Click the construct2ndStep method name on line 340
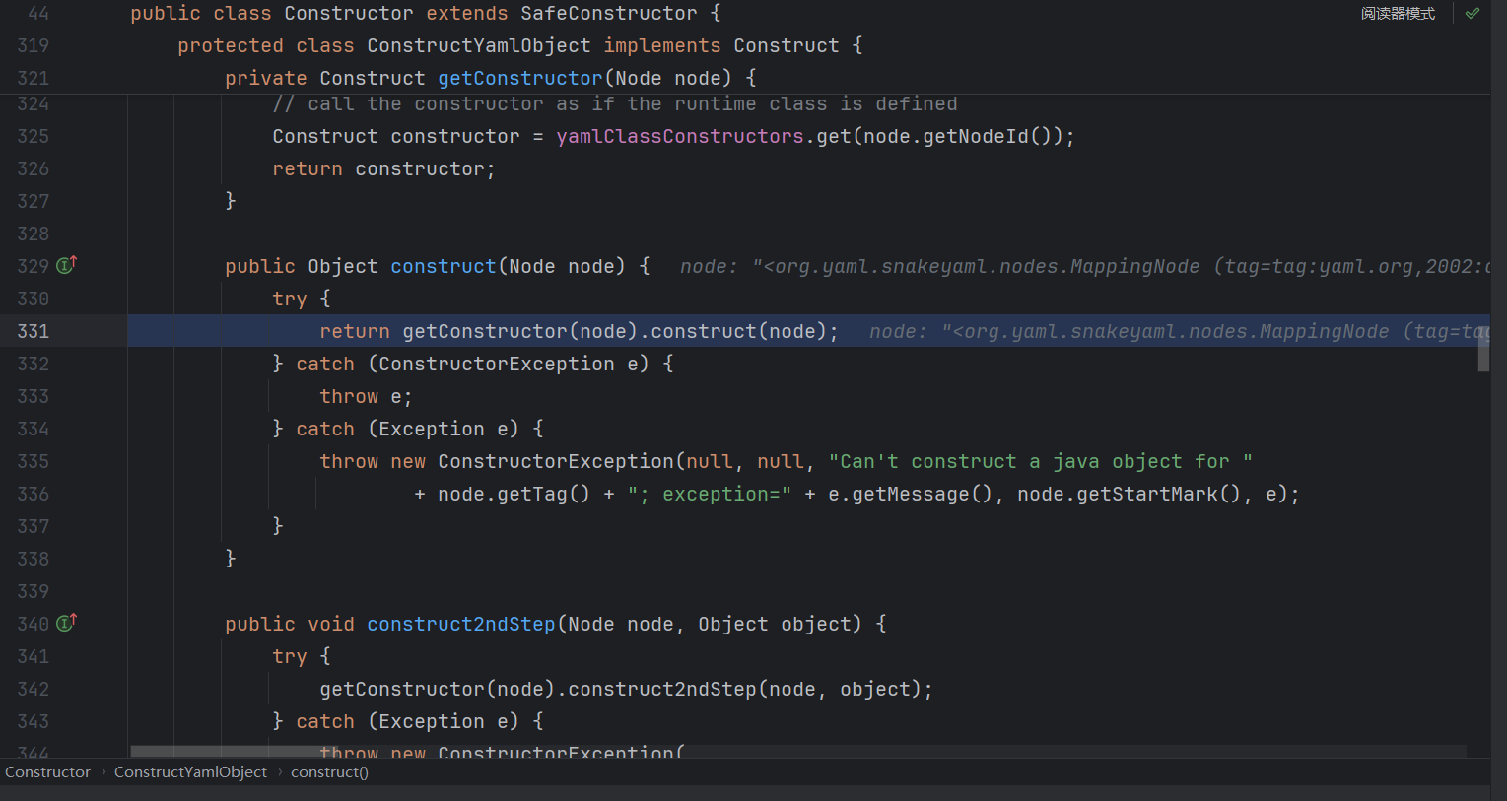The width and height of the screenshot is (1507, 801). (460, 624)
